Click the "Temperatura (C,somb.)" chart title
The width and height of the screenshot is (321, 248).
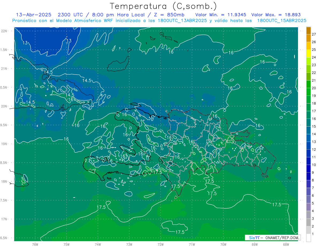click(x=163, y=6)
